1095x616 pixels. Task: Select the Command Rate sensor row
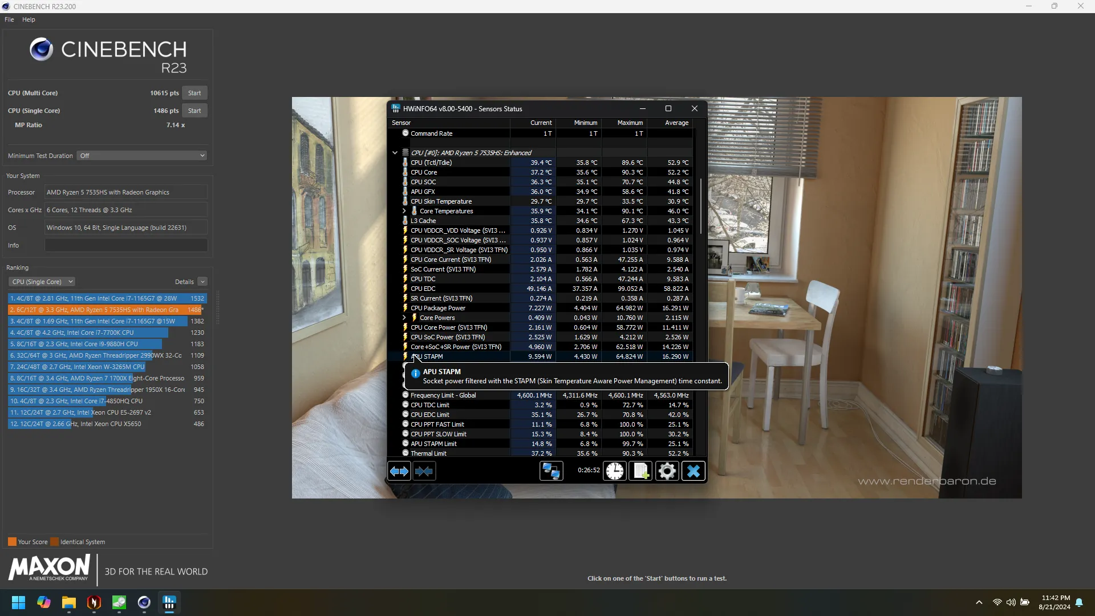tap(541, 133)
